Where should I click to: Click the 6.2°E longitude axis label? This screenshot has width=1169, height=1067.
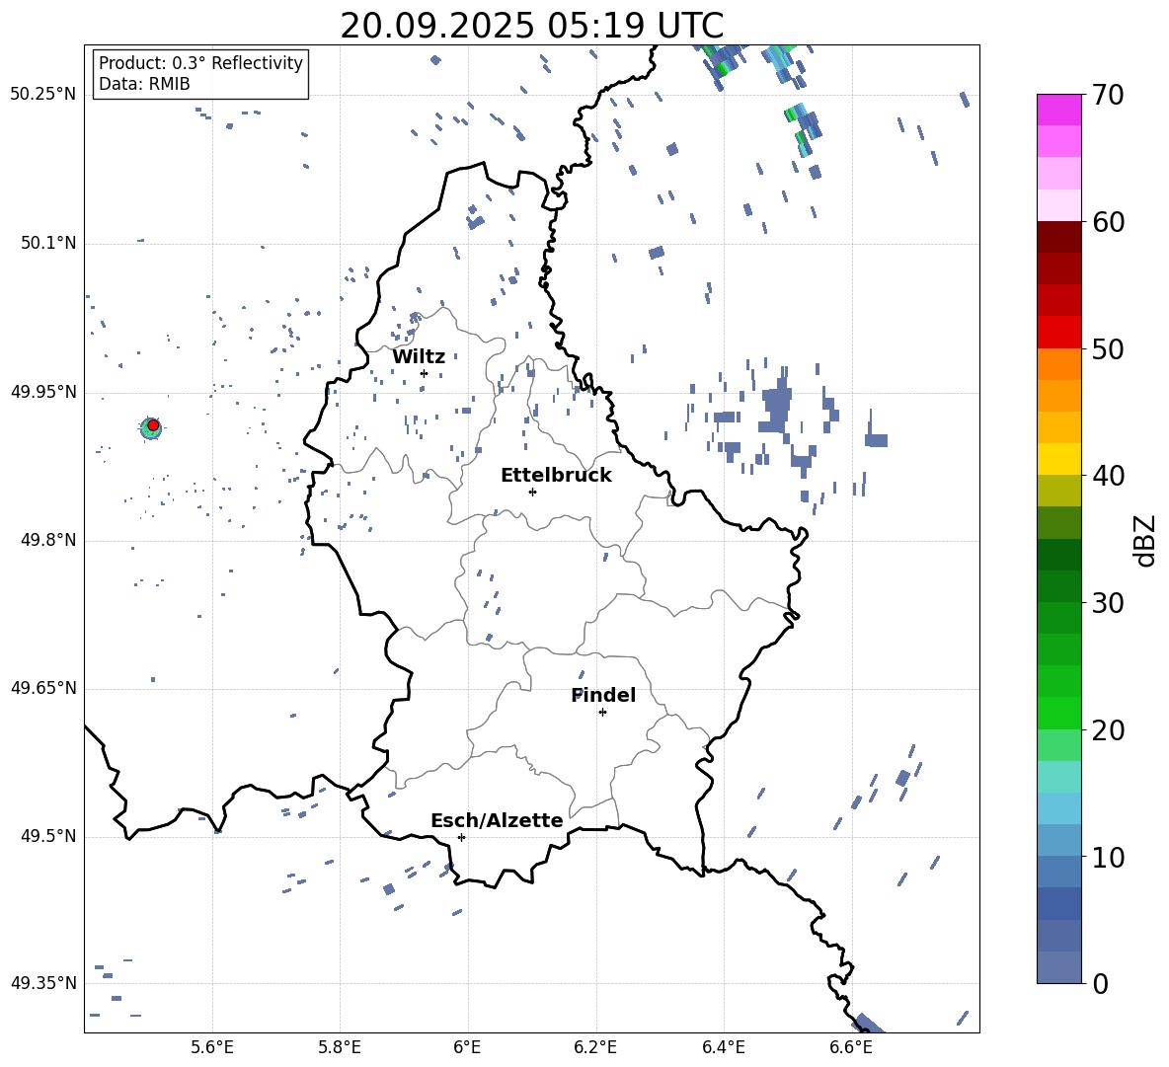click(595, 1047)
